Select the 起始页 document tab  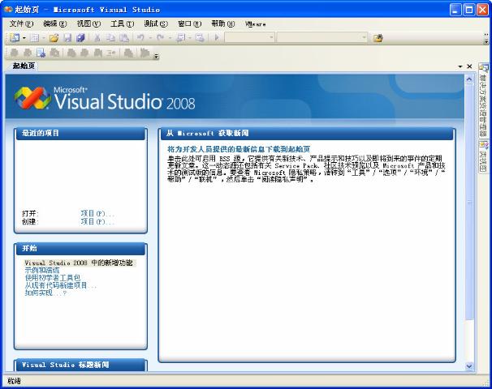[x=24, y=66]
